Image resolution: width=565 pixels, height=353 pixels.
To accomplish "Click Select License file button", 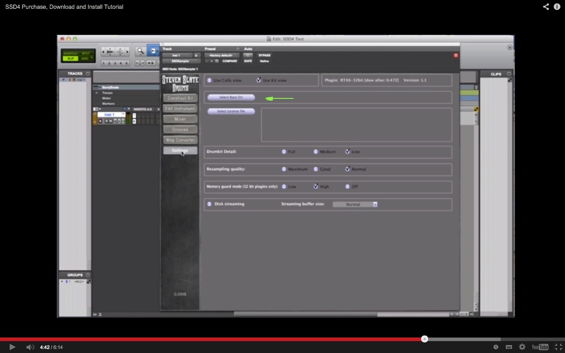I will point(231,111).
